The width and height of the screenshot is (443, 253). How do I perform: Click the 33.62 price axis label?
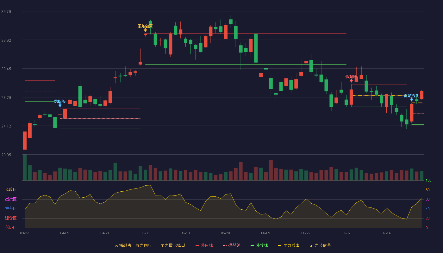6,40
